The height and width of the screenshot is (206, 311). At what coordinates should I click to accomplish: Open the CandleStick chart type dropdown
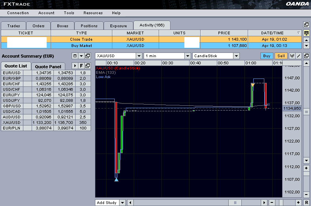(x=236, y=56)
